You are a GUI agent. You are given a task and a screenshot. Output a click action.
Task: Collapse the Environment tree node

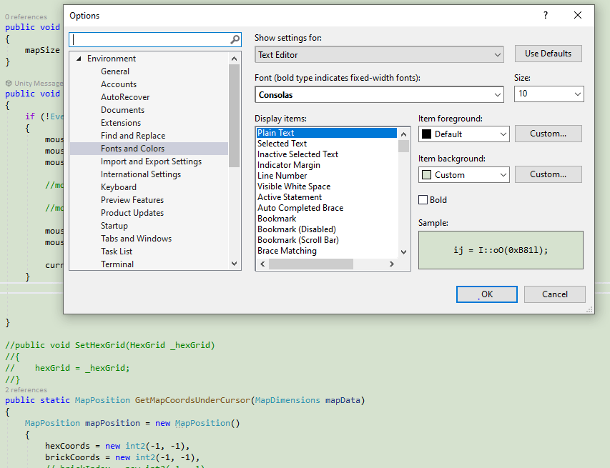coord(79,59)
